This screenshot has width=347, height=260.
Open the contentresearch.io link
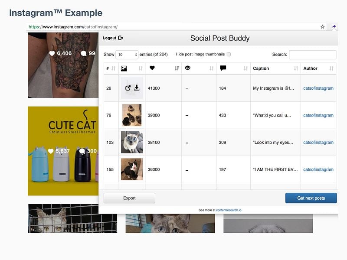click(229, 210)
